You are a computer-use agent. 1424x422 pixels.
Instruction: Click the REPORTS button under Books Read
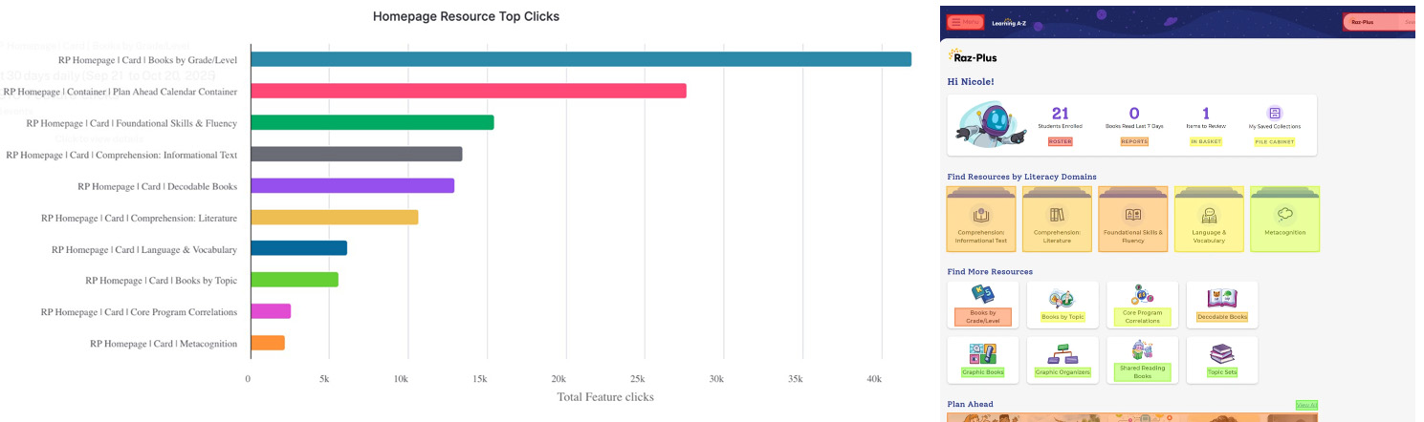click(x=1134, y=141)
